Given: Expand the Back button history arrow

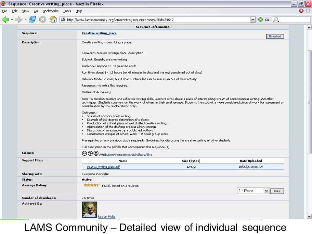Looking at the screenshot, I should [x=12, y=20].
